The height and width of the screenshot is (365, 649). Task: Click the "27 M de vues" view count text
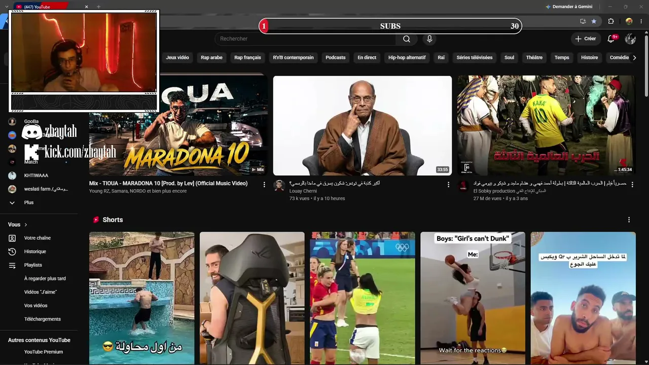click(x=488, y=199)
